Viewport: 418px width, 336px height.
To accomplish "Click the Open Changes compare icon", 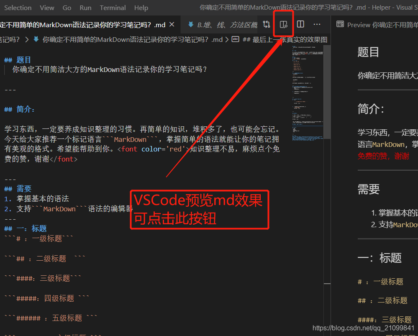I will pyautogui.click(x=266, y=25).
